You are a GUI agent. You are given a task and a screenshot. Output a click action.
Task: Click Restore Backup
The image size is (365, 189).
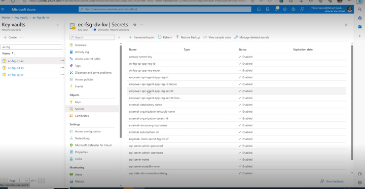click(x=188, y=37)
